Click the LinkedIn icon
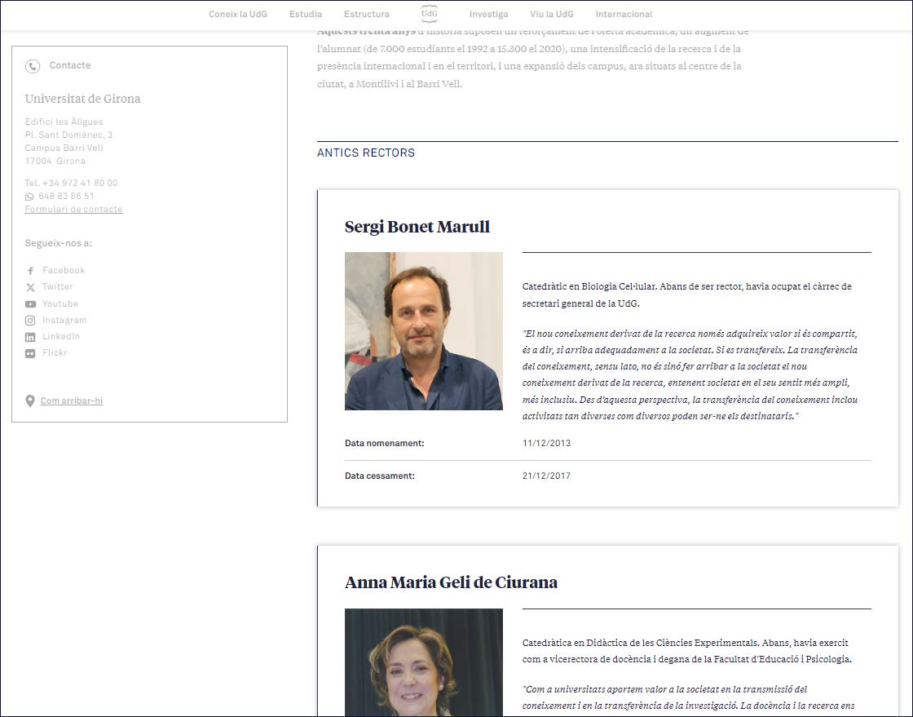This screenshot has width=913, height=717. (x=30, y=337)
